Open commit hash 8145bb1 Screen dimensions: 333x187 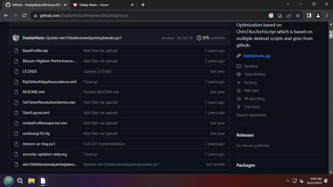click(168, 38)
